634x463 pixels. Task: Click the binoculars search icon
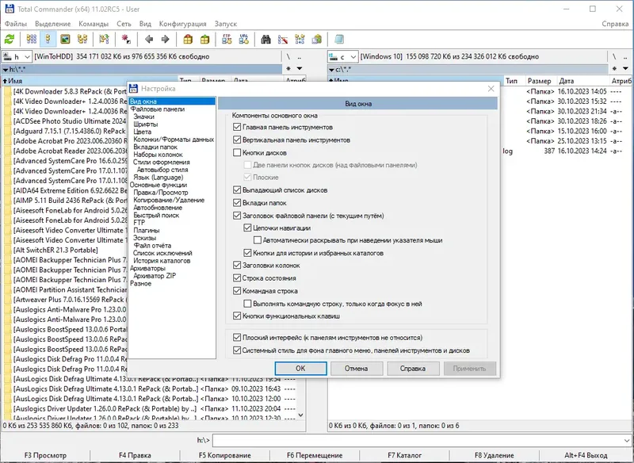(267, 39)
